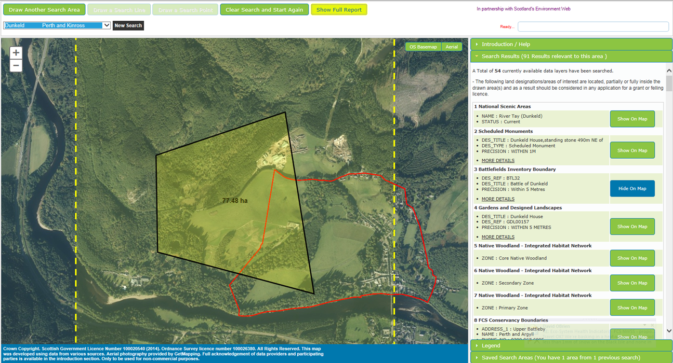Click the New Search button

click(x=128, y=25)
